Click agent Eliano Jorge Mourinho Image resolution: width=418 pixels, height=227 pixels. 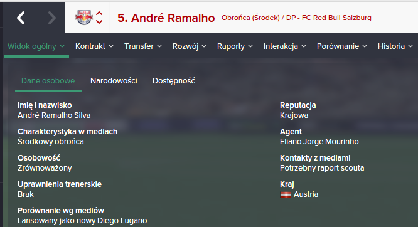(x=319, y=142)
